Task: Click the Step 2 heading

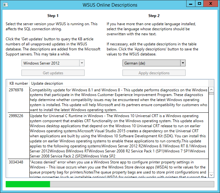Action: 154,16
